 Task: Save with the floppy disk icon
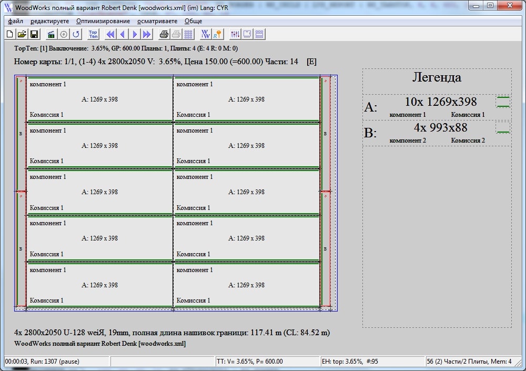tap(34, 34)
